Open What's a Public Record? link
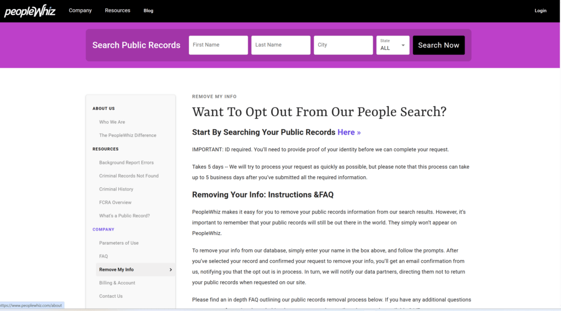The height and width of the screenshot is (311, 561). click(124, 216)
